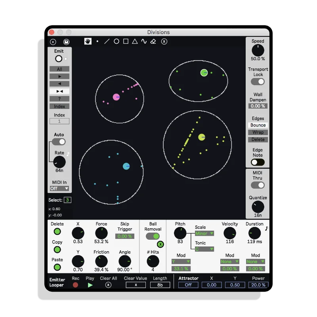This screenshot has height=317, width=317.
Task: Click the Rate knob
Action: [x=59, y=162]
